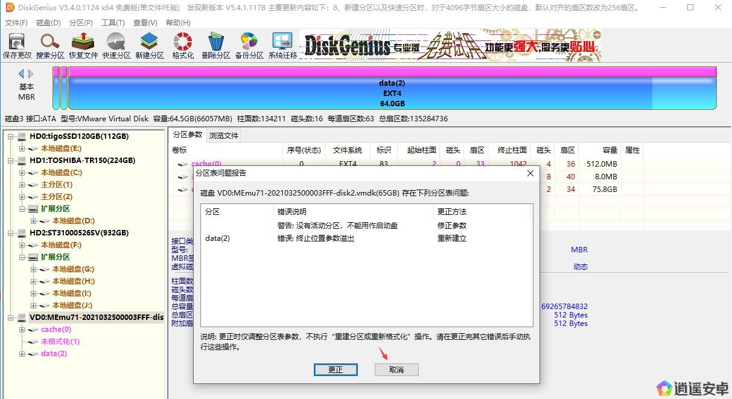Click the 新建分区 new partition icon

[x=149, y=45]
